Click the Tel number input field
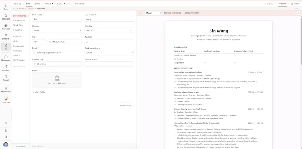 pyautogui.click(x=65, y=42)
